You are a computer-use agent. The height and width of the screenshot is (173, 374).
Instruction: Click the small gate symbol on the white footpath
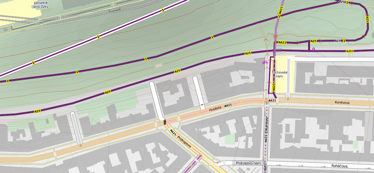pos(202,105)
